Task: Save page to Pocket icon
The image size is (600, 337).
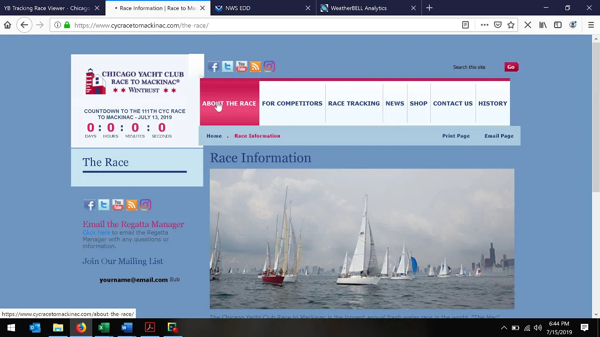Action: pyautogui.click(x=498, y=25)
